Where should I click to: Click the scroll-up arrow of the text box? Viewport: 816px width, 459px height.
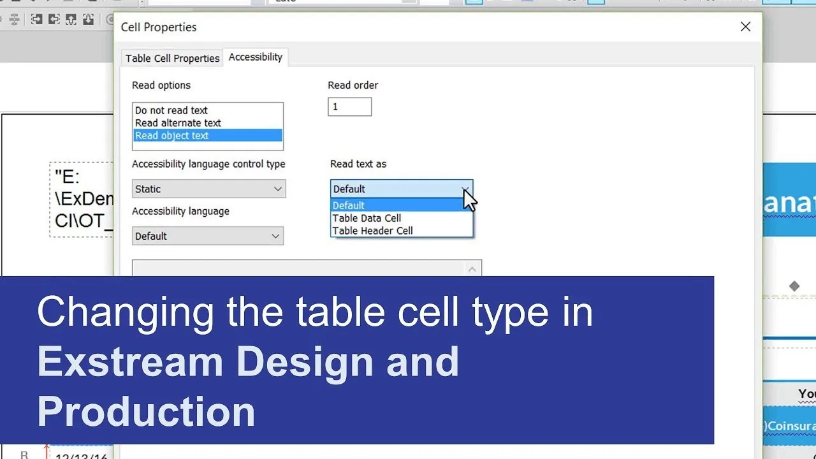coord(472,269)
